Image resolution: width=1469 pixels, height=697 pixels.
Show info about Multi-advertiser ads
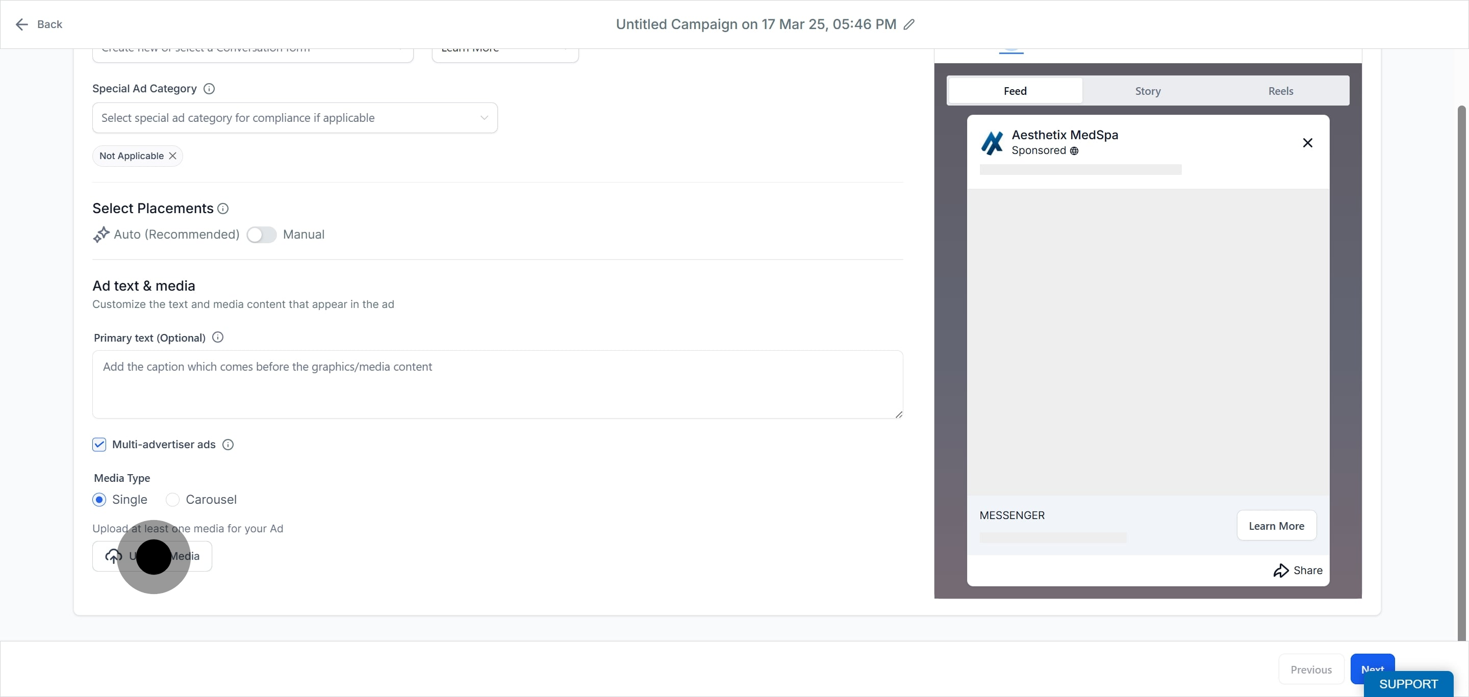click(x=228, y=445)
